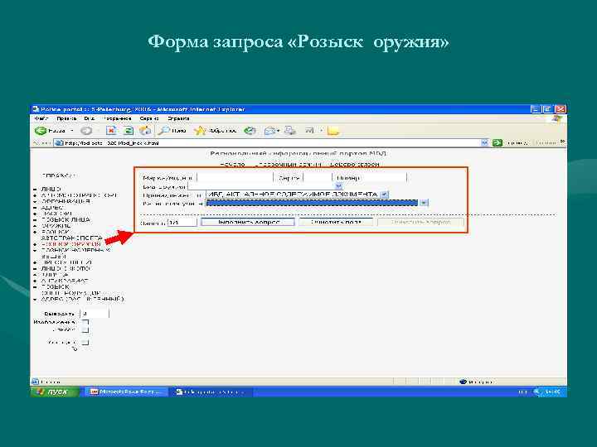Open the Файл menu
597x447 pixels.
tap(41, 118)
